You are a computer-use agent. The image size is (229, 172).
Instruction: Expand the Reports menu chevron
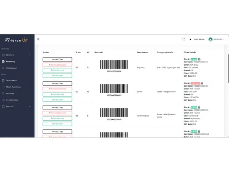coord(30,106)
